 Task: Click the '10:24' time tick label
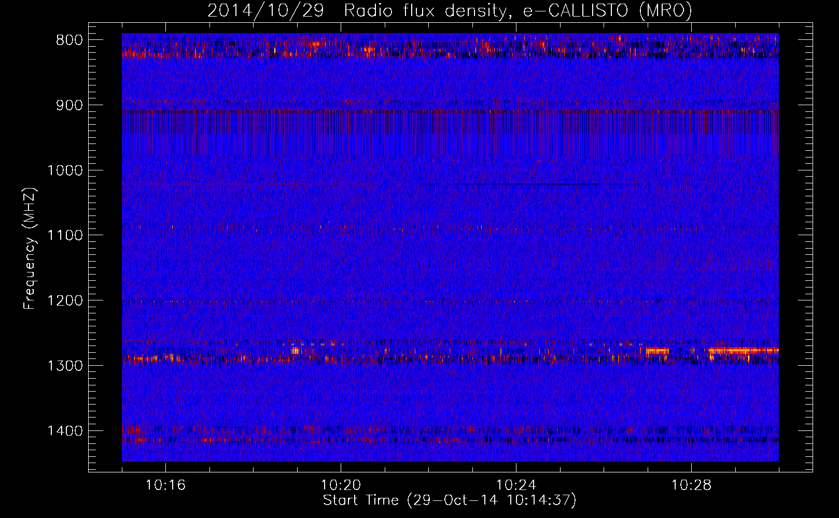click(516, 485)
